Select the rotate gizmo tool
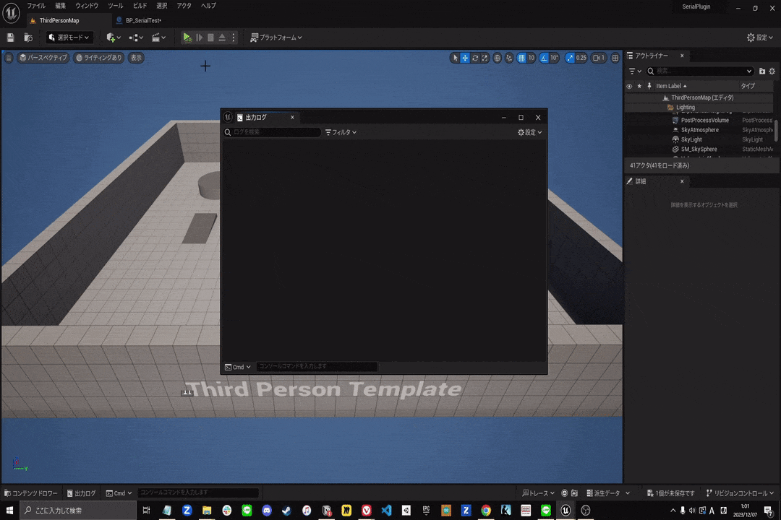This screenshot has width=781, height=520. [474, 58]
